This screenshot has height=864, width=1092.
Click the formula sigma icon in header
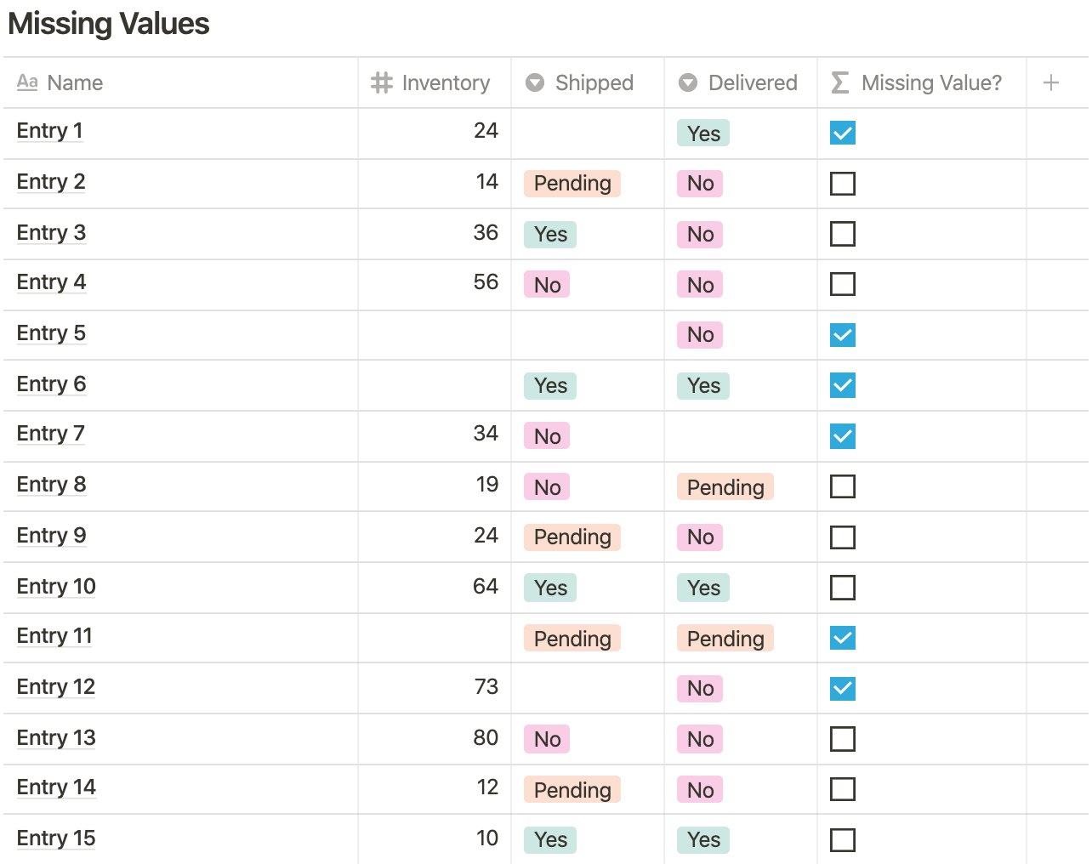point(840,82)
